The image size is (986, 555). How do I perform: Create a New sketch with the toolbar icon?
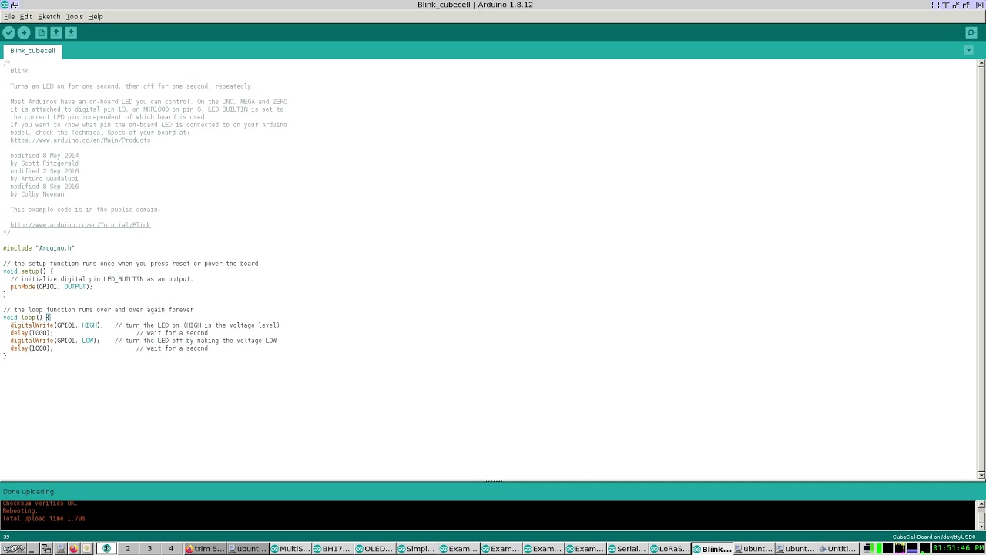pos(41,32)
